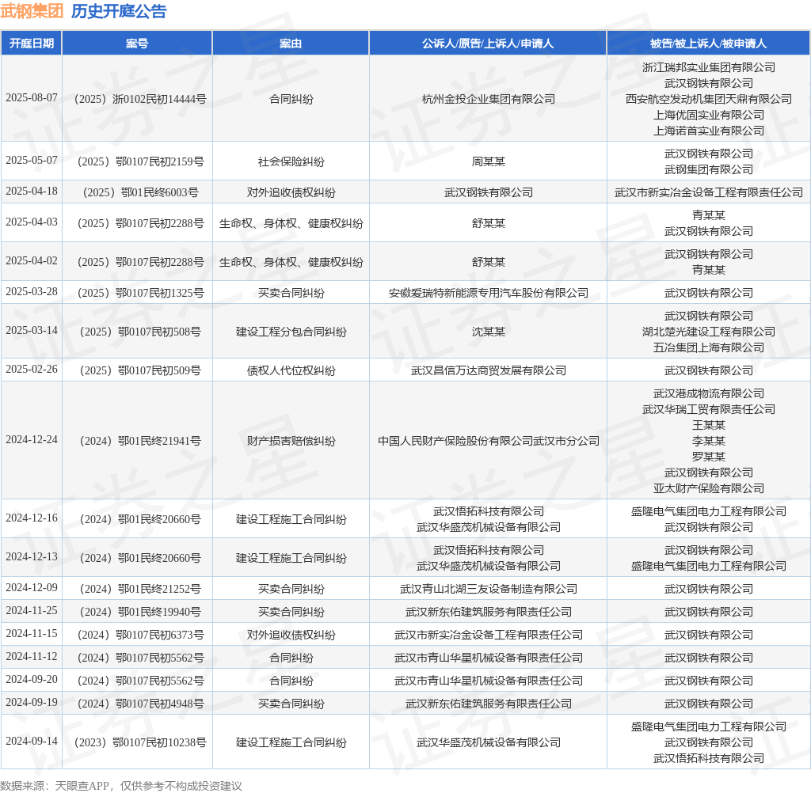Image resolution: width=811 pixels, height=793 pixels.
Task: Select the date cell '2025-04-03'
Action: click(32, 222)
